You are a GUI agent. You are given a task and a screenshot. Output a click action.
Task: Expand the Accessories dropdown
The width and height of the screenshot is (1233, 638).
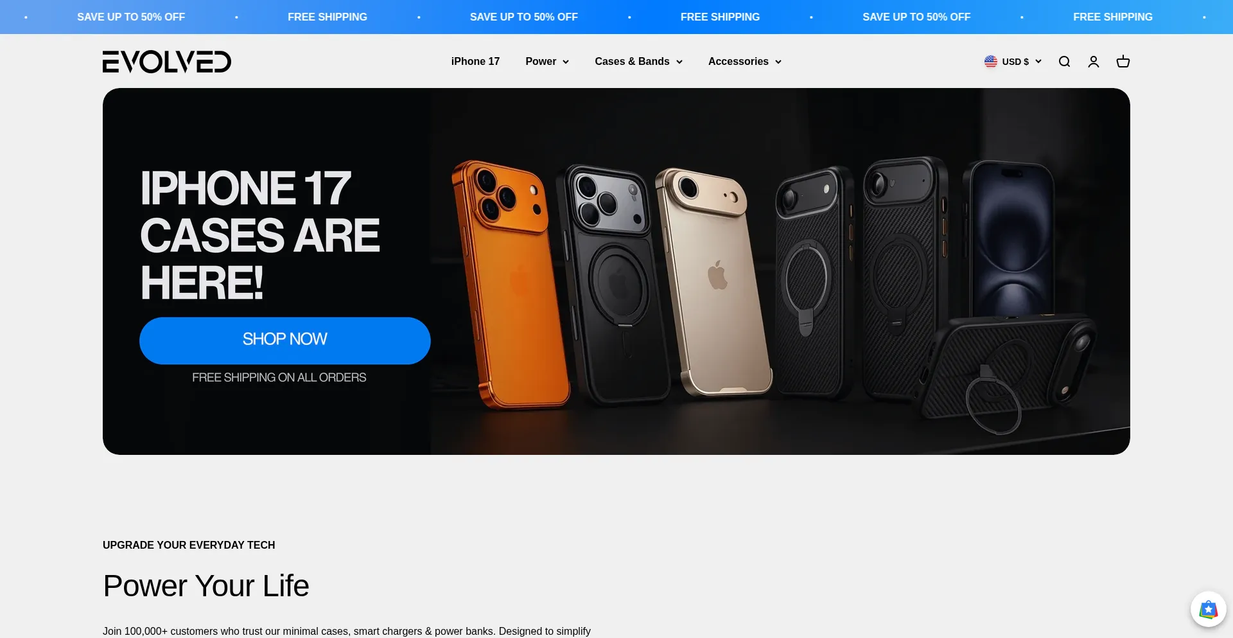pyautogui.click(x=745, y=62)
